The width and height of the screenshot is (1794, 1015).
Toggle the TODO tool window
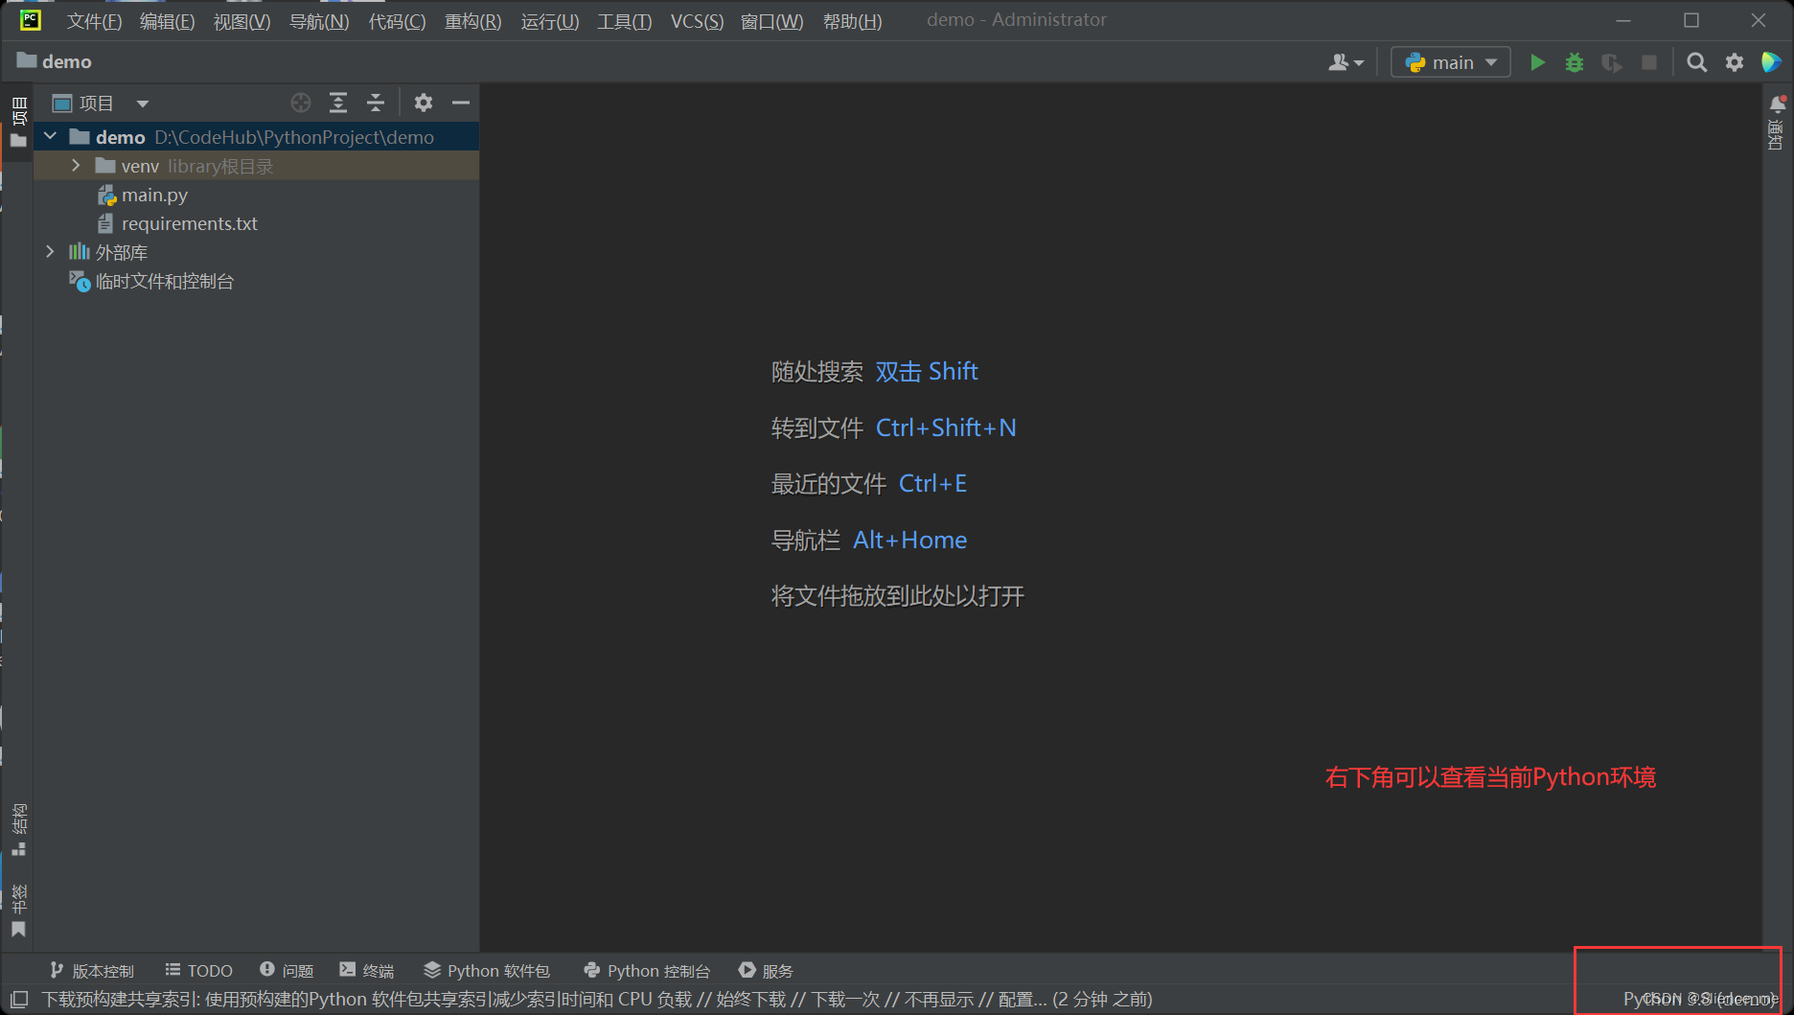pos(198,970)
